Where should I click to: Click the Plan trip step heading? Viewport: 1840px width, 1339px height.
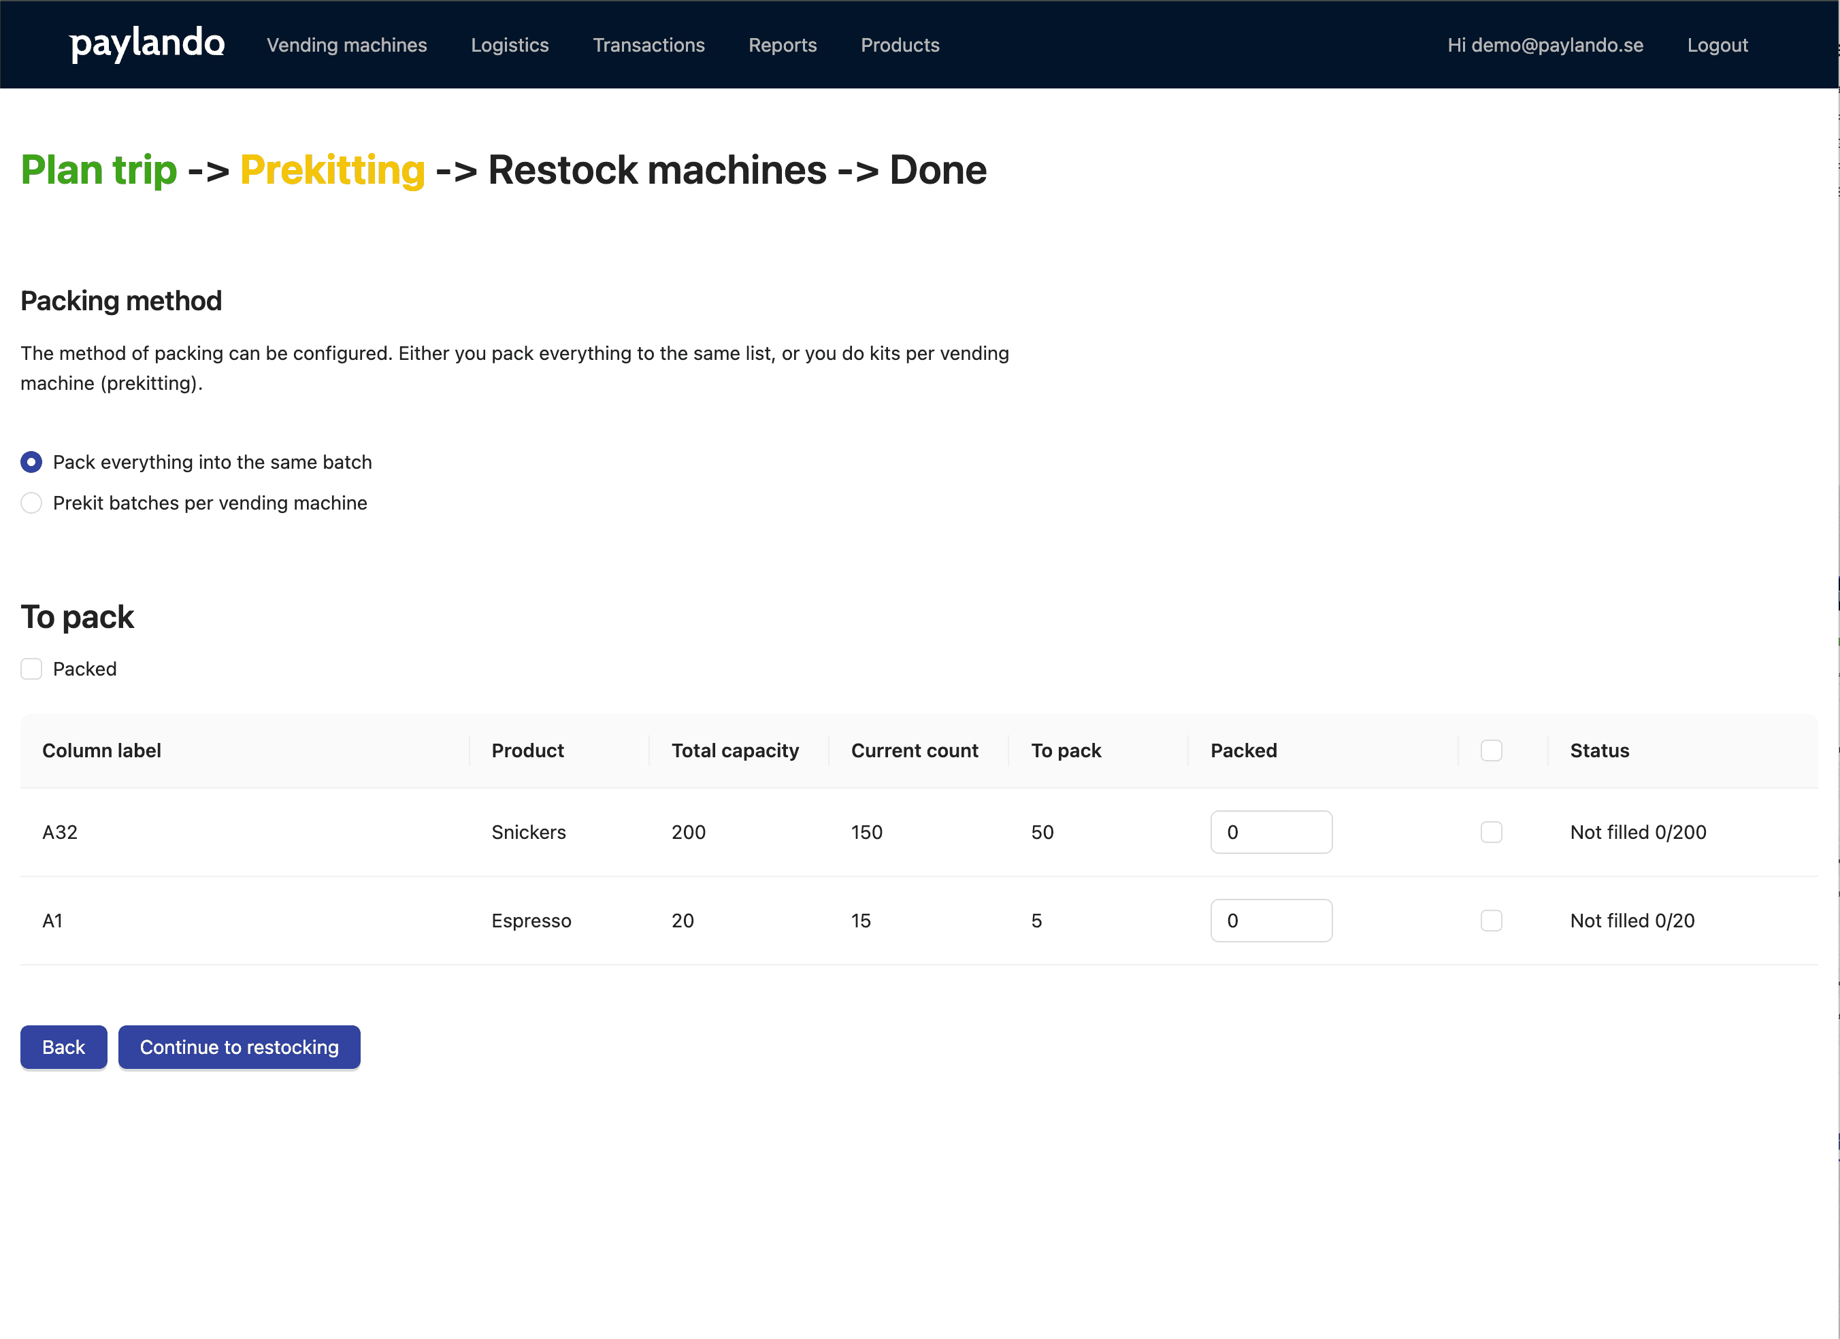tap(98, 170)
